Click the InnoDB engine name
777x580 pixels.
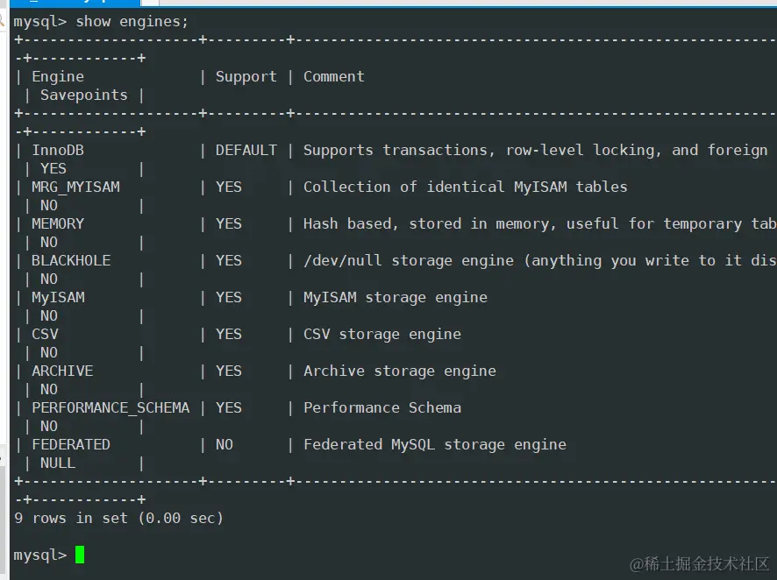pos(58,150)
